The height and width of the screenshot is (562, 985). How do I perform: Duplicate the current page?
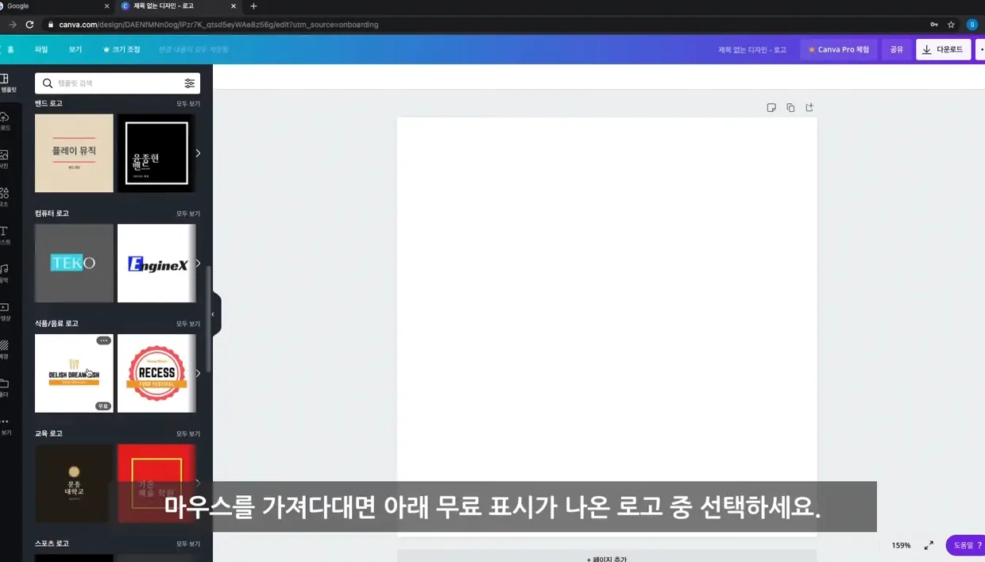[x=790, y=108]
